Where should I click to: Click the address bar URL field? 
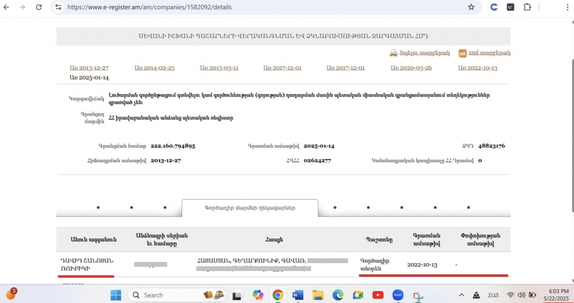(252, 7)
